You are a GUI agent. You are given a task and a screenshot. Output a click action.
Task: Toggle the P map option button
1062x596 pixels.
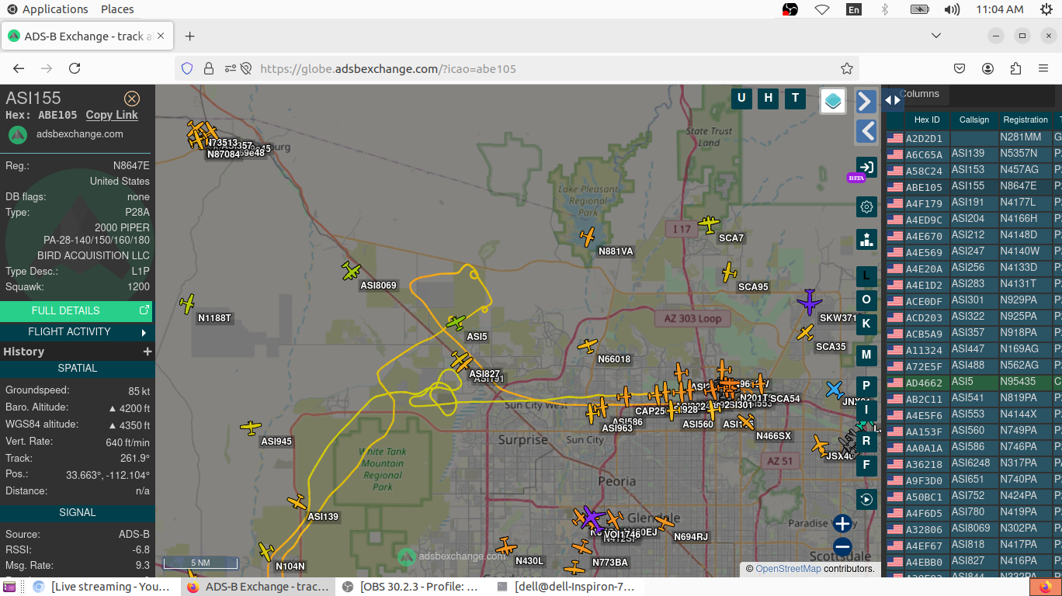click(866, 386)
